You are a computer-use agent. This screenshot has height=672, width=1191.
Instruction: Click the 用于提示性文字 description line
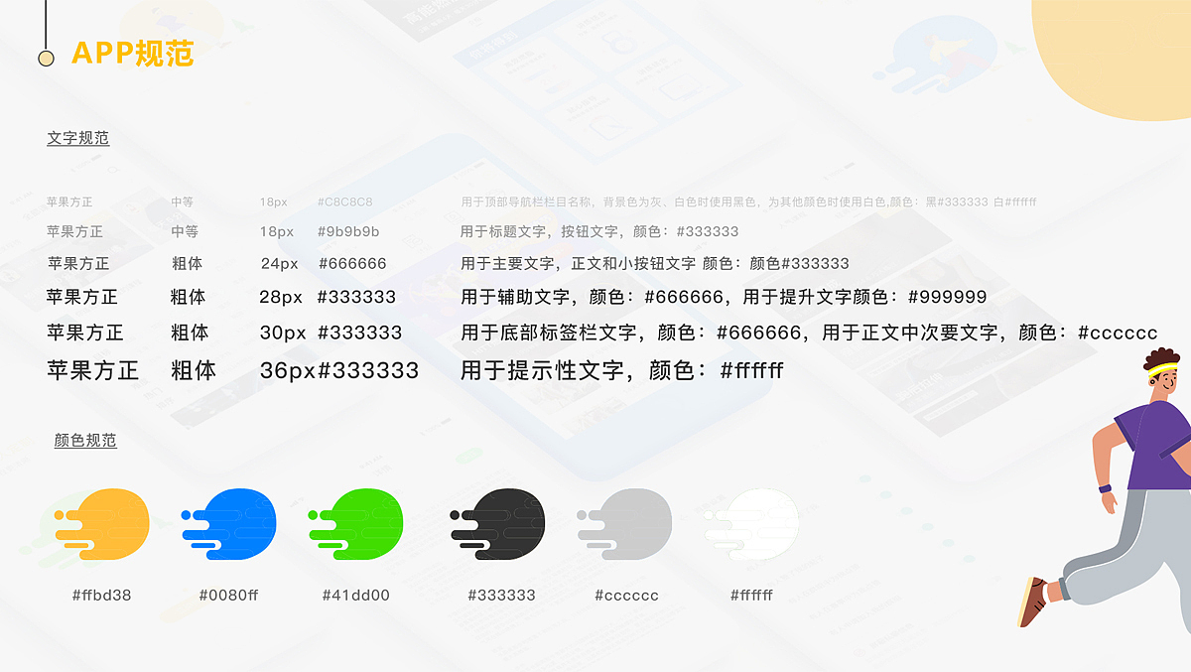point(622,370)
